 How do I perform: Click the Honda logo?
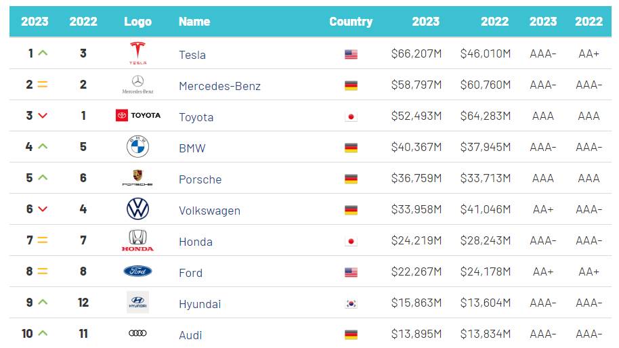[x=137, y=240]
